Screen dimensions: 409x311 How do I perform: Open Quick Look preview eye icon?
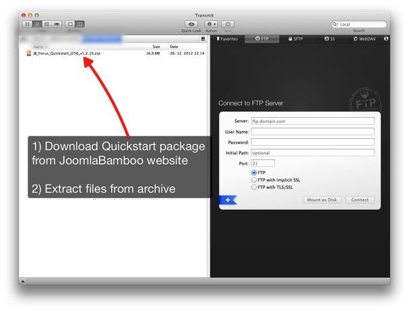(191, 24)
